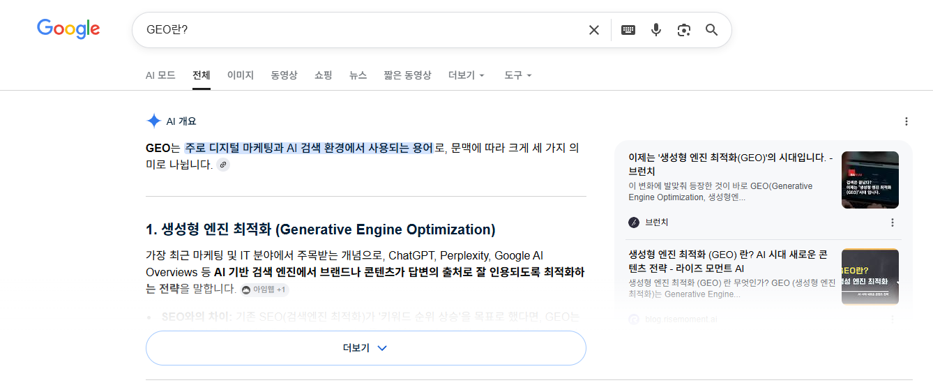Screen dimensions: 933x392
Task: Open the 쇼핑 tab
Action: point(323,75)
